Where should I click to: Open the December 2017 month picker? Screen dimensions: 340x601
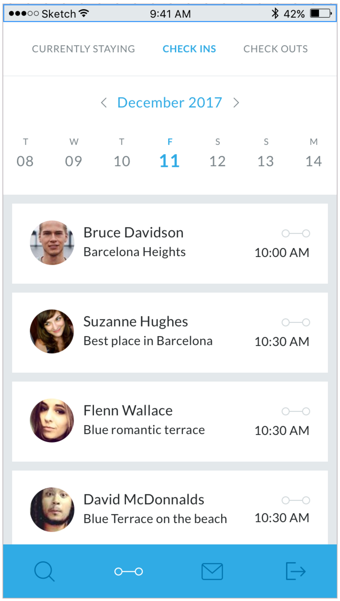tap(170, 103)
